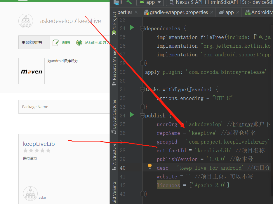Viewport: 273px width, 204px height.
Task: Click fold end marker on line 28
Action: tap(142, 63)
